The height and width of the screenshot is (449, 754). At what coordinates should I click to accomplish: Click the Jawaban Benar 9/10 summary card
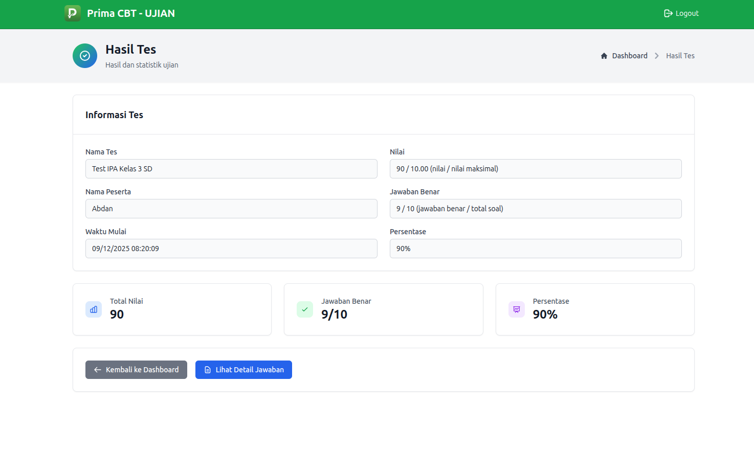pos(383,309)
